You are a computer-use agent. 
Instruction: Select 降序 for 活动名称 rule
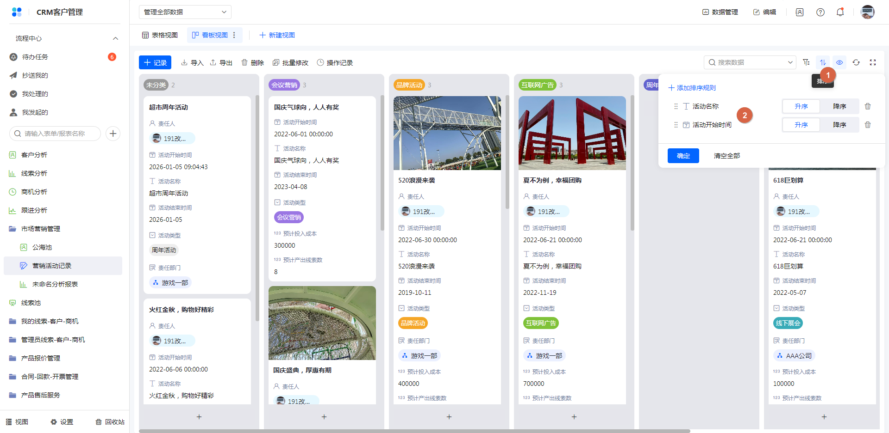coord(839,106)
